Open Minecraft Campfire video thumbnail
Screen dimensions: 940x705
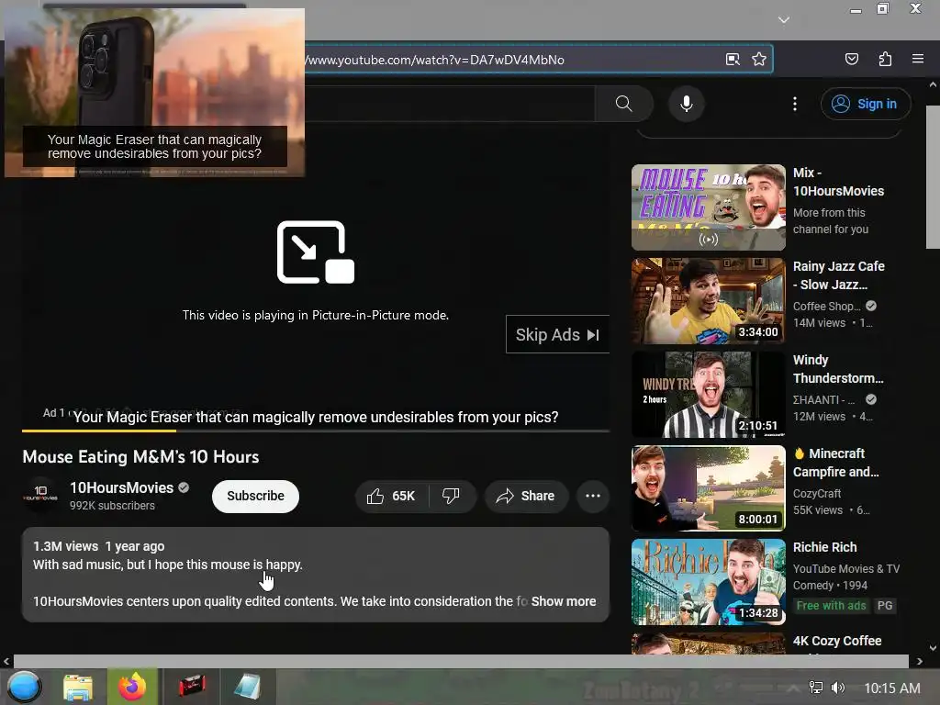[708, 488]
